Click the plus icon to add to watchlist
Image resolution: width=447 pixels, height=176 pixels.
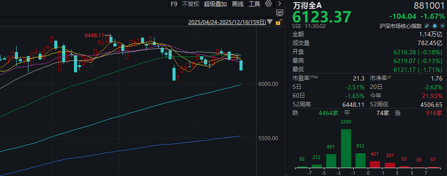[x=442, y=26]
